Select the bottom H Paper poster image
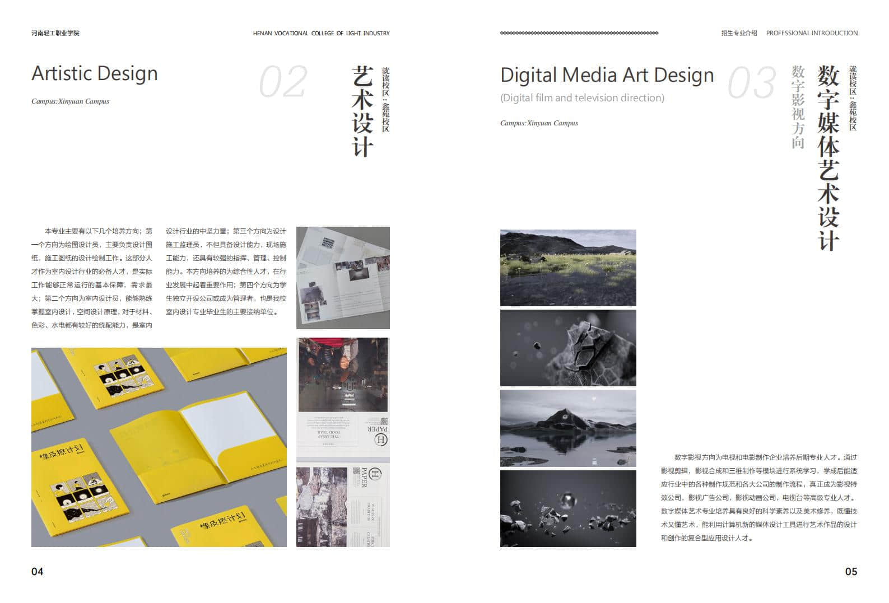 coord(343,507)
